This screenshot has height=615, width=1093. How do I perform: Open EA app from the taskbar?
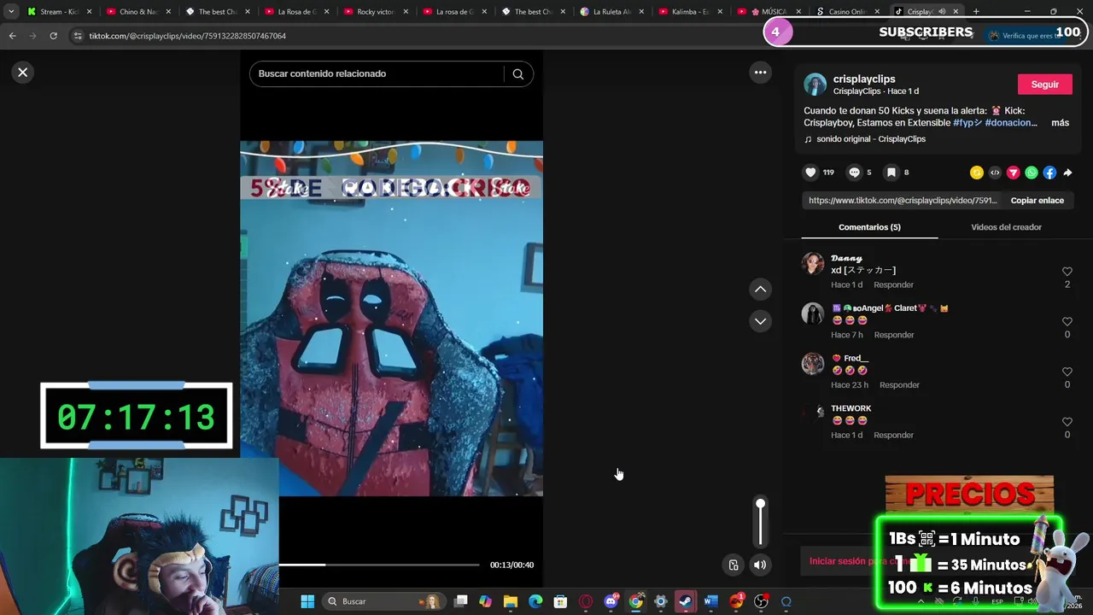tap(736, 601)
